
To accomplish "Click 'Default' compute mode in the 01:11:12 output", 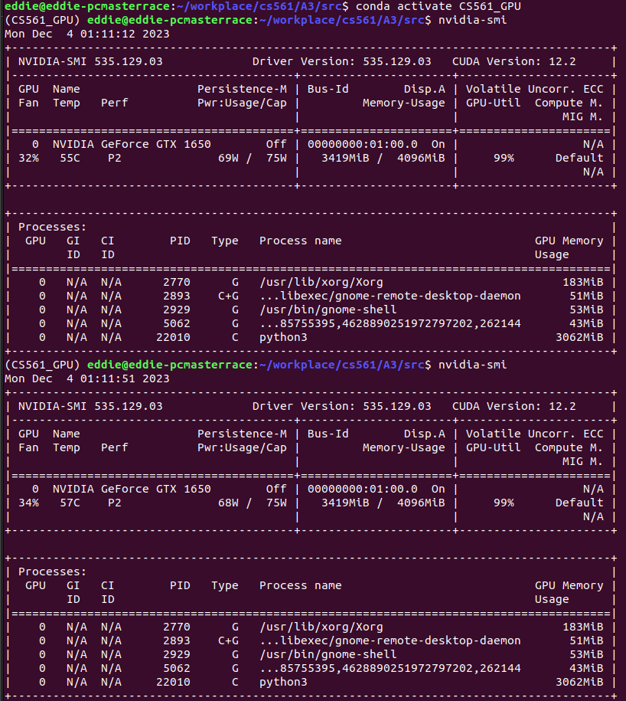I will tap(579, 158).
